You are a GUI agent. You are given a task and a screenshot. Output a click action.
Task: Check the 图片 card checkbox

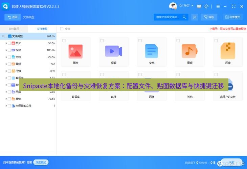pyautogui.click(x=64, y=41)
